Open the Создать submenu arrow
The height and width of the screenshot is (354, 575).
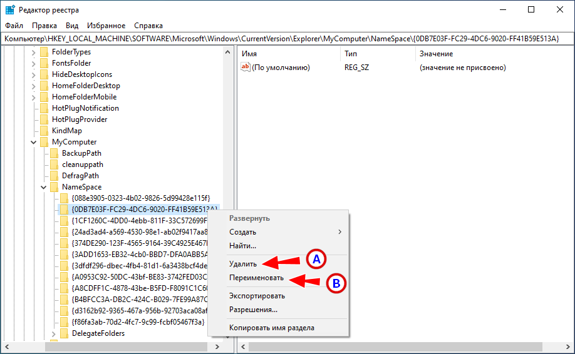click(x=340, y=232)
